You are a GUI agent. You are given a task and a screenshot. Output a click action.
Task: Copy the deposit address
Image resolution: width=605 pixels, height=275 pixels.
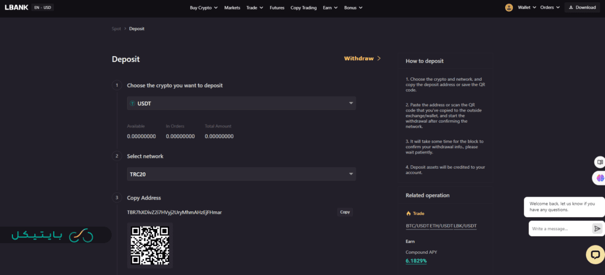(345, 212)
